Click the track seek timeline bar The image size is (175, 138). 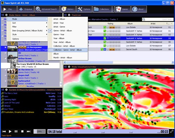108,131
